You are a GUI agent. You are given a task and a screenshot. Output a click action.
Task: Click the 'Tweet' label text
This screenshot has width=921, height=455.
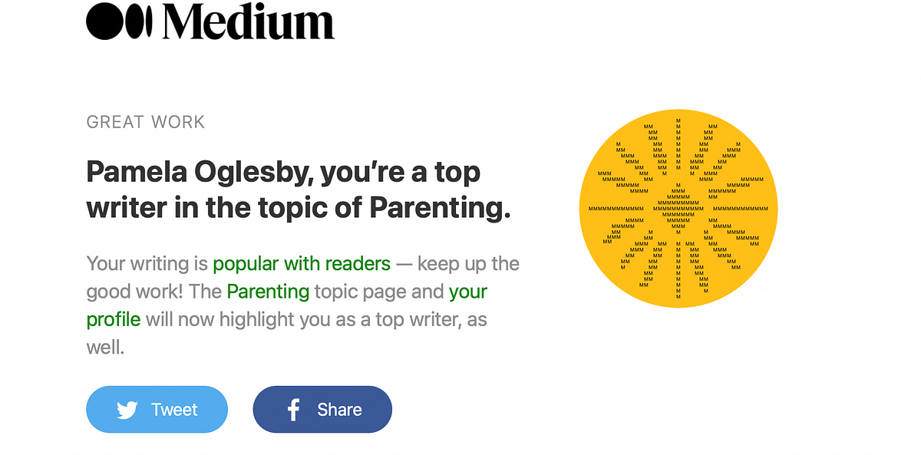[x=174, y=410]
